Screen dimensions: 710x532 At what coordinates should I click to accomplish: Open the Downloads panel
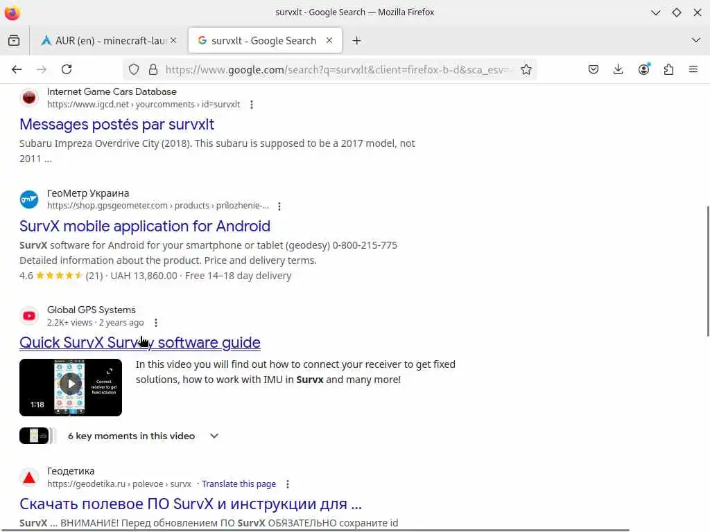(618, 69)
